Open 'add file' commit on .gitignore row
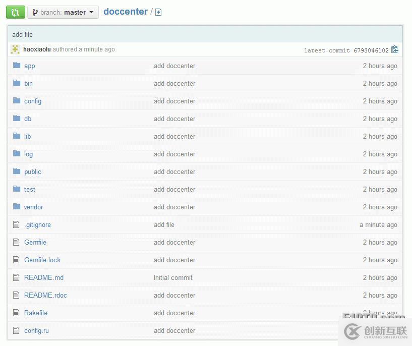Viewport: 412px width, 346px height. (x=164, y=225)
